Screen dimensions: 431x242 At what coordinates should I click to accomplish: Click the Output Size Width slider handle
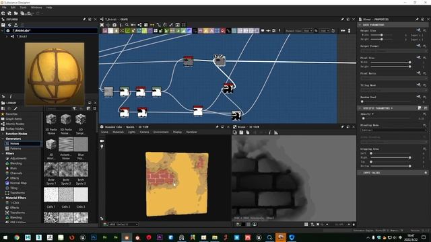click(382, 35)
